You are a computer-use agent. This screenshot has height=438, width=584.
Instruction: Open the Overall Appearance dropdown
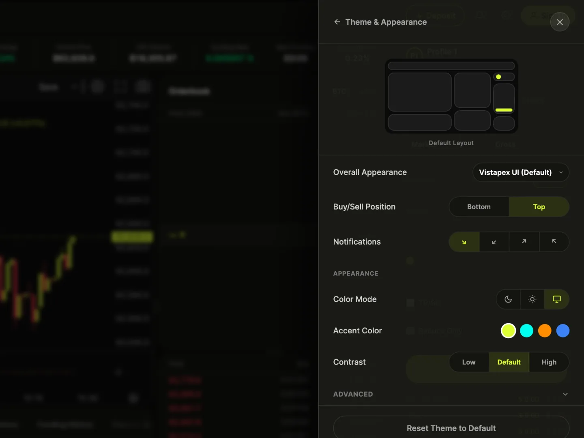pos(521,172)
